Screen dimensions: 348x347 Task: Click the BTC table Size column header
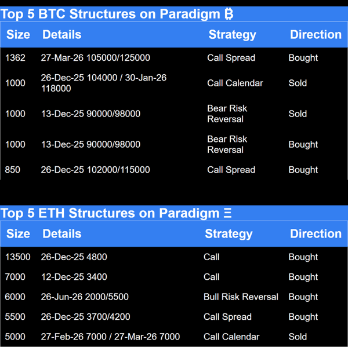coord(18,35)
